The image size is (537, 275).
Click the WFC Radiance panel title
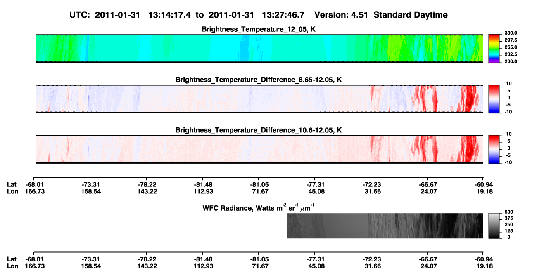pos(259,207)
